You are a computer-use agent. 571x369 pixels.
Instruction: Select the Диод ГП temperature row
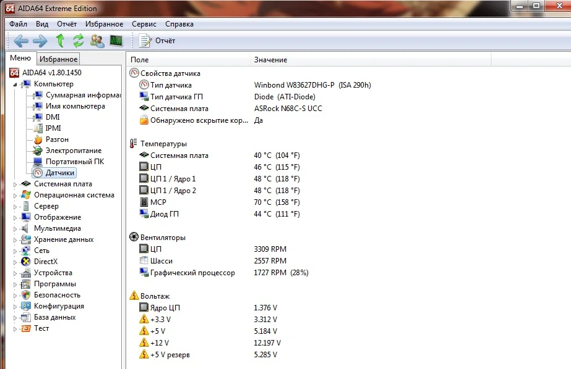(x=220, y=214)
